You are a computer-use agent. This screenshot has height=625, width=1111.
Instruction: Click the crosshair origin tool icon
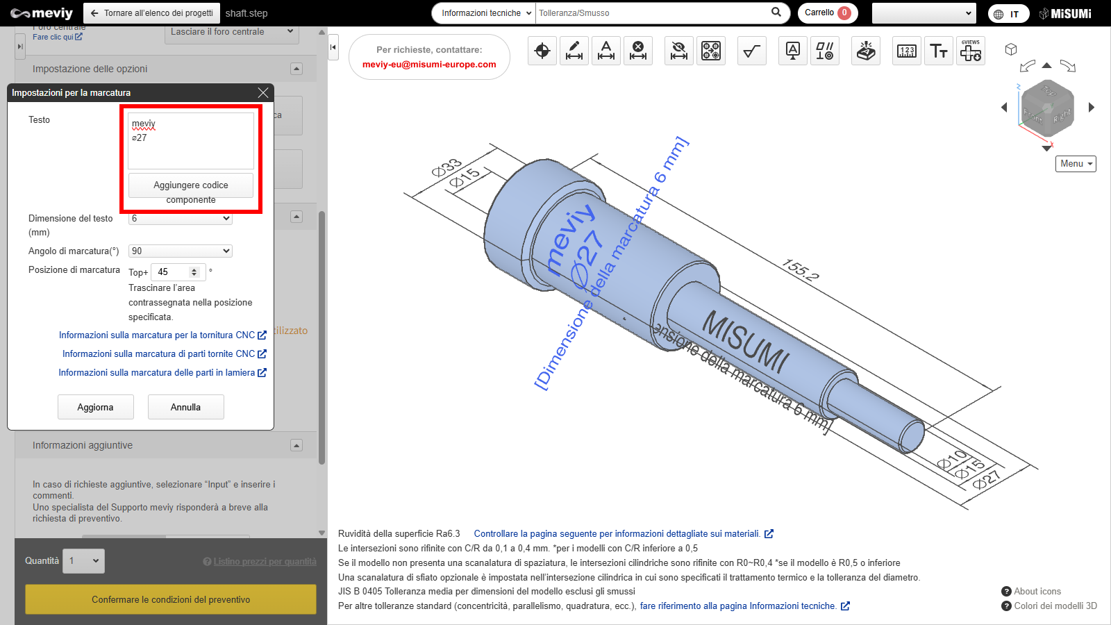[x=542, y=51]
